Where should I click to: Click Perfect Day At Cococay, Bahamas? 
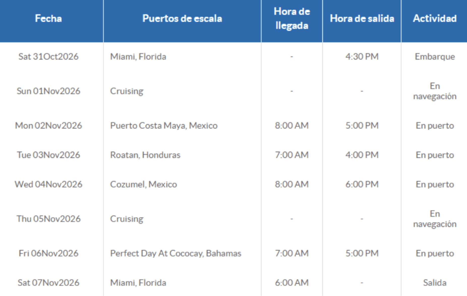[x=176, y=253]
